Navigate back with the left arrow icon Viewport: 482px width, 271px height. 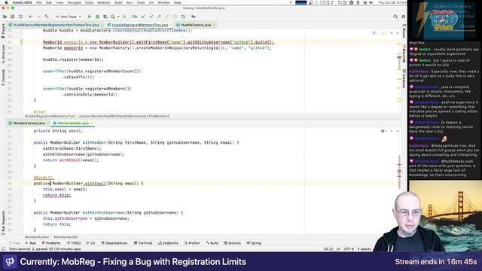pyautogui.click(x=31, y=17)
